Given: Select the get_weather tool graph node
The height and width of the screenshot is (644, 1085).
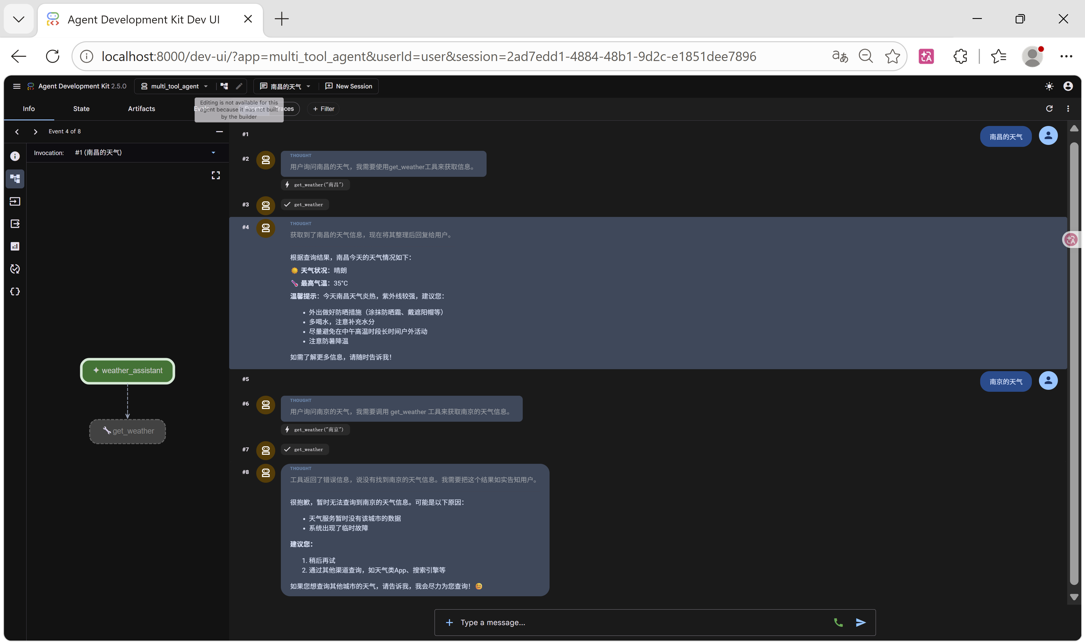Looking at the screenshot, I should tap(128, 431).
